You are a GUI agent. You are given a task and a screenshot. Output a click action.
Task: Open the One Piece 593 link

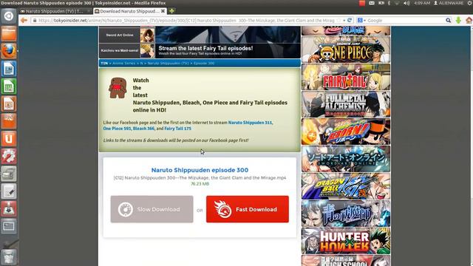point(117,129)
